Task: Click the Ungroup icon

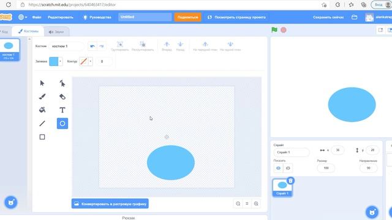Action: coord(143,45)
